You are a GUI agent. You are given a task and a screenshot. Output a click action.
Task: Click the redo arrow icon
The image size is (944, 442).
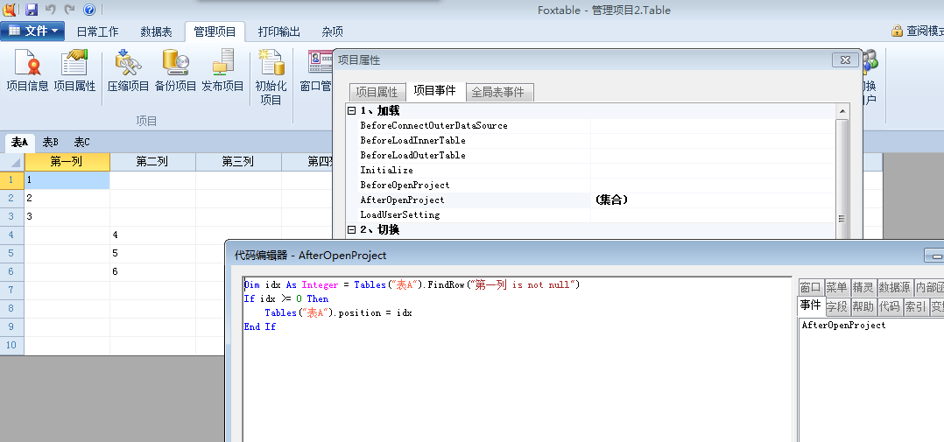(x=70, y=9)
